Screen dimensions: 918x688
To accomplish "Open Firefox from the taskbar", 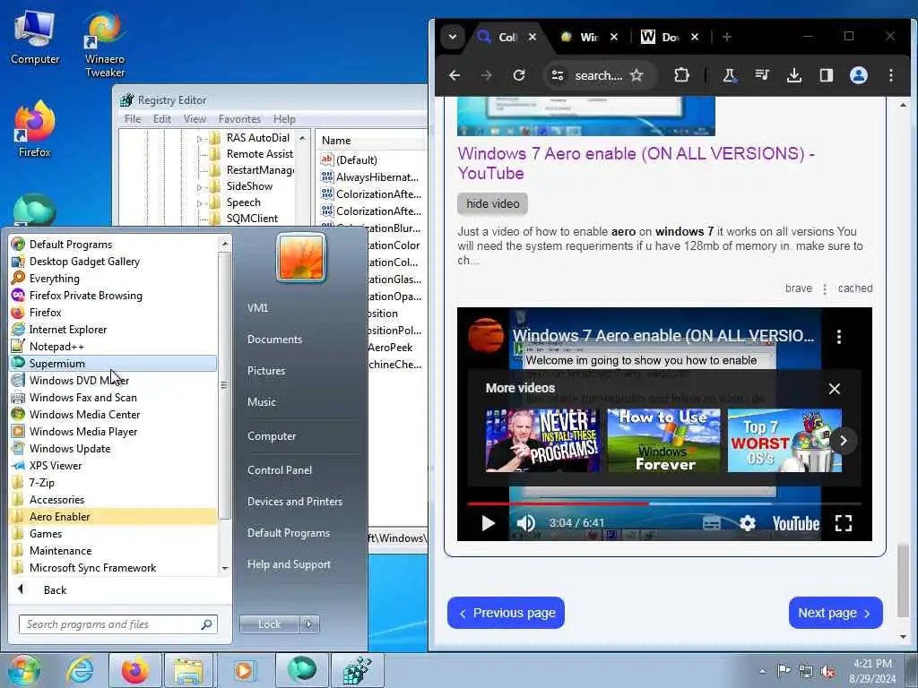I will pyautogui.click(x=134, y=670).
